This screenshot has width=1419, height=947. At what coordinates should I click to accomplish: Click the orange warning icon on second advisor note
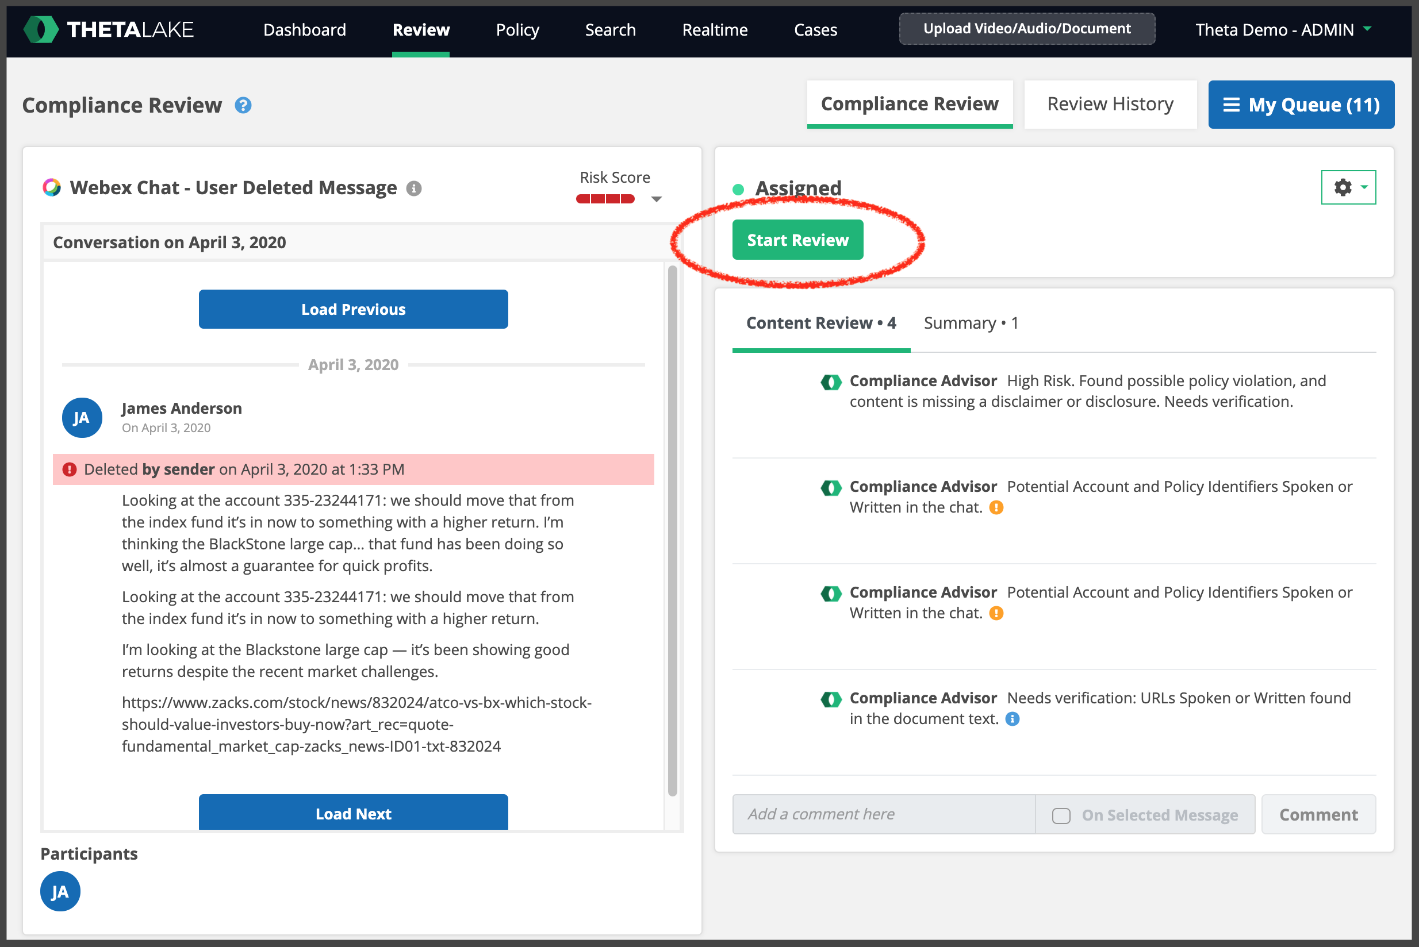click(x=996, y=507)
